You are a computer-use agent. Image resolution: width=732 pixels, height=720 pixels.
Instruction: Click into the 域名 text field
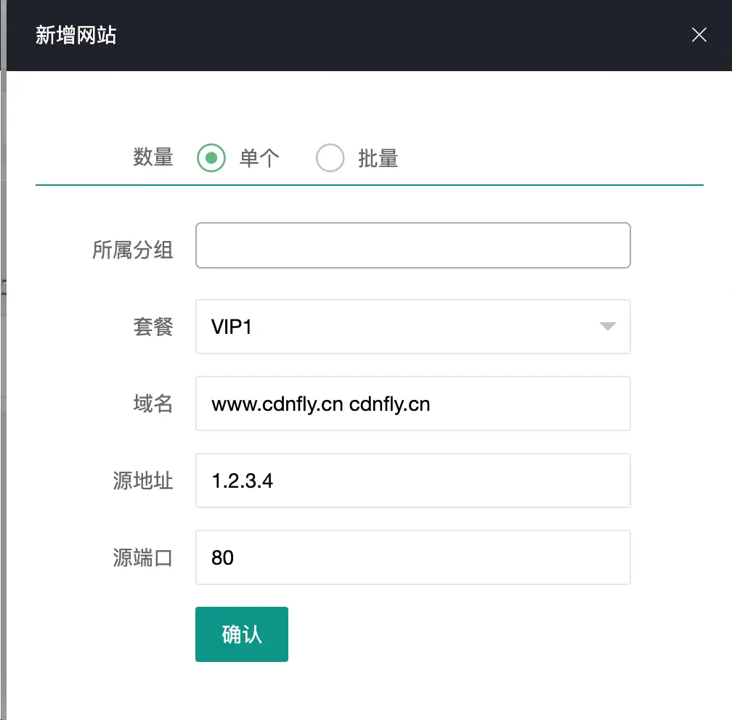point(412,404)
